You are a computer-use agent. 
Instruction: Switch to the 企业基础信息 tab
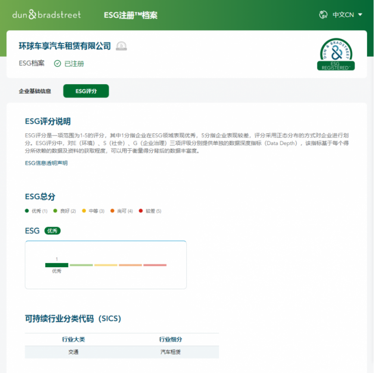coord(35,91)
